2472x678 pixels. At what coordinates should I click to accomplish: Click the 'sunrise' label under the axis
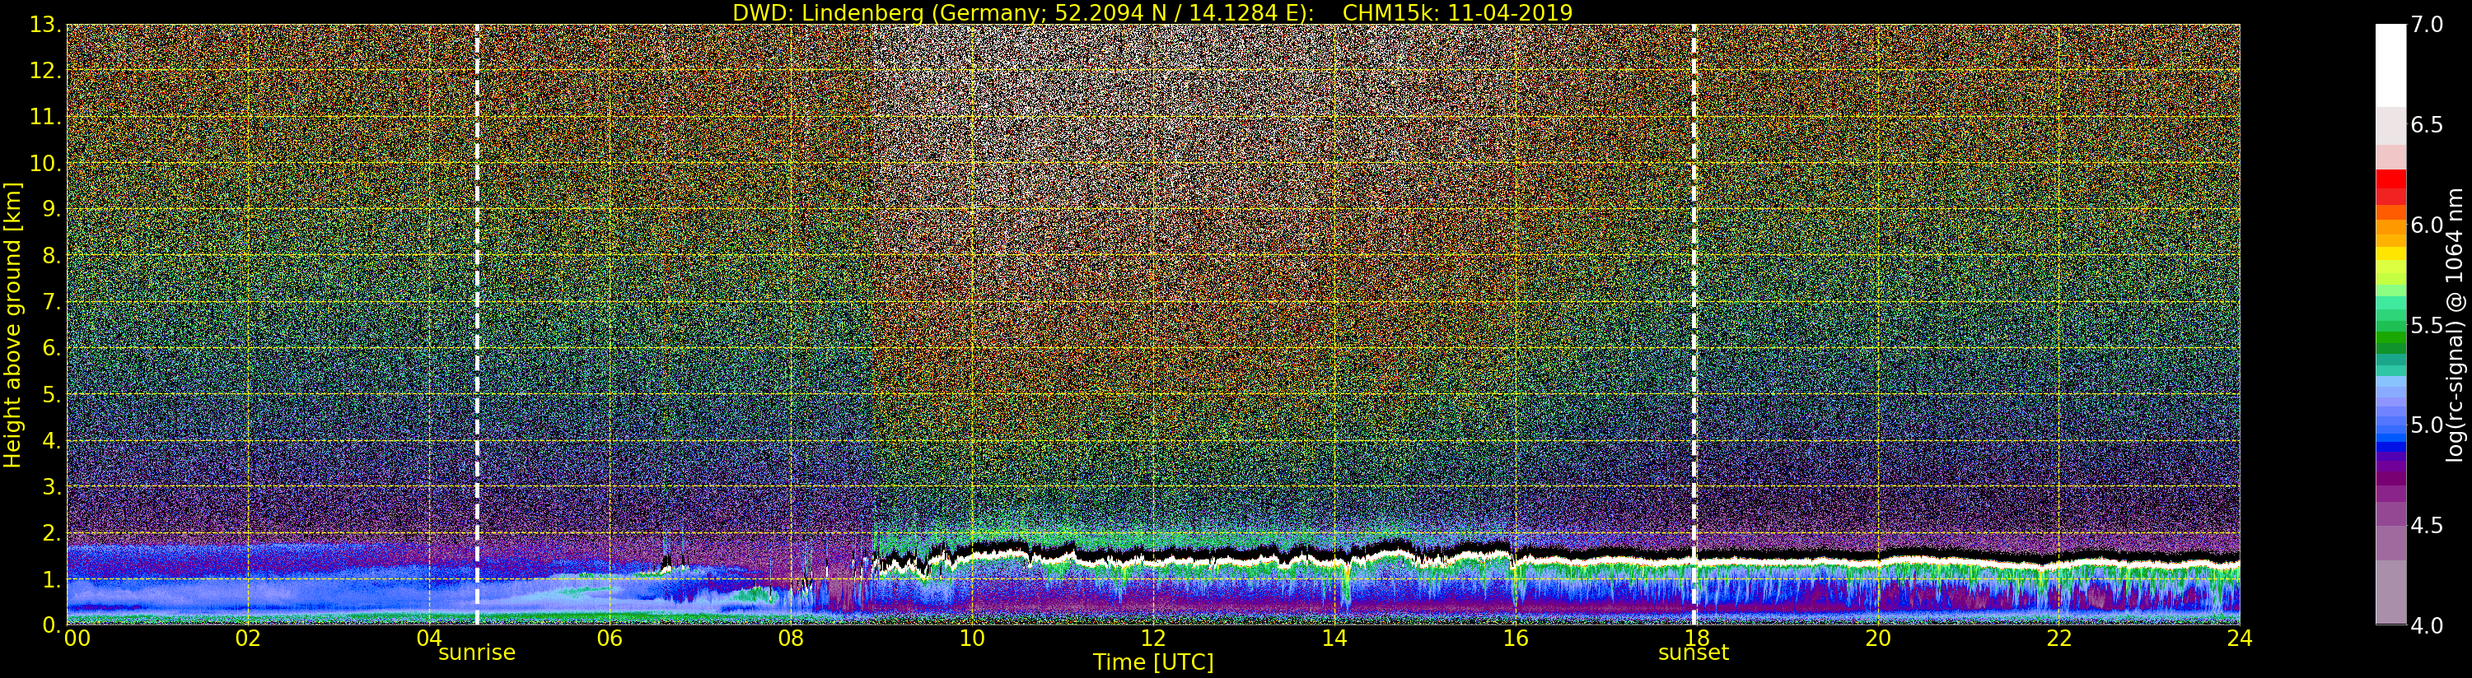[x=477, y=652]
